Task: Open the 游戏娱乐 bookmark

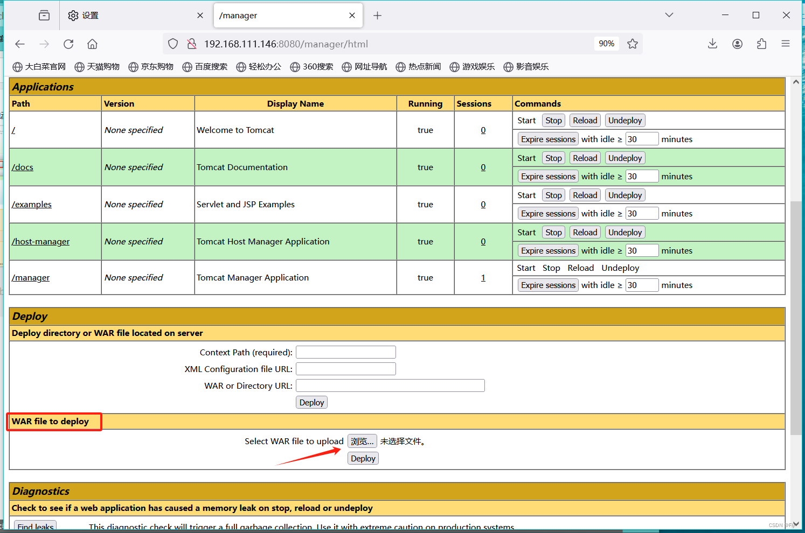Action: click(472, 67)
